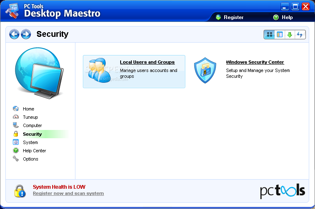Viewport: 315px width, 209px height.
Task: Open the Tuneup section
Action: click(30, 117)
